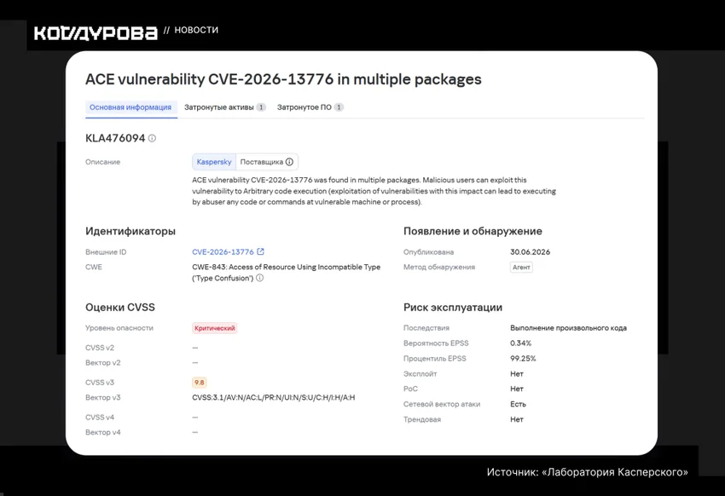The width and height of the screenshot is (725, 496).
Task: Open external link icon beside CVE-2026-13776
Action: 261,251
